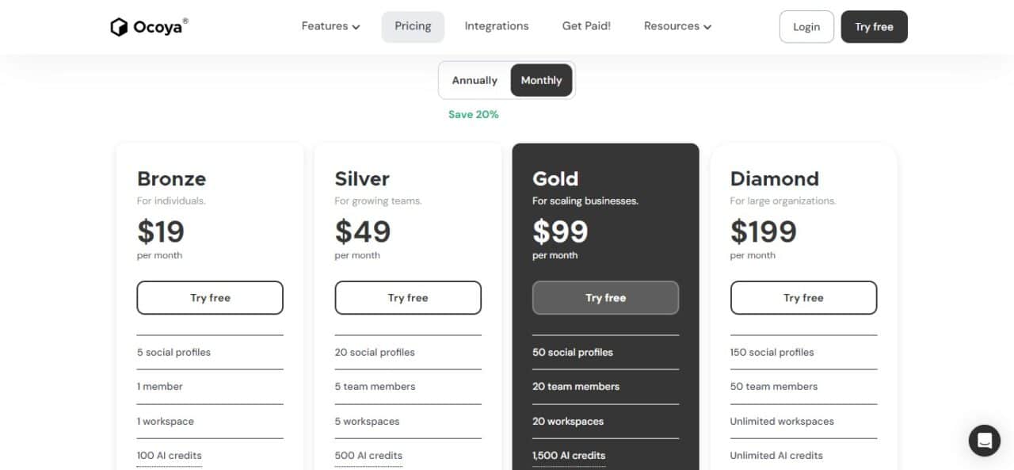Click the Ocoya logo icon

[x=119, y=27]
